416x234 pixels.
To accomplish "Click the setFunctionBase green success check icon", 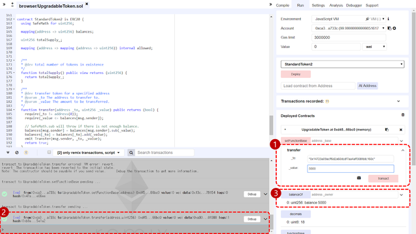I will coord(5,194).
